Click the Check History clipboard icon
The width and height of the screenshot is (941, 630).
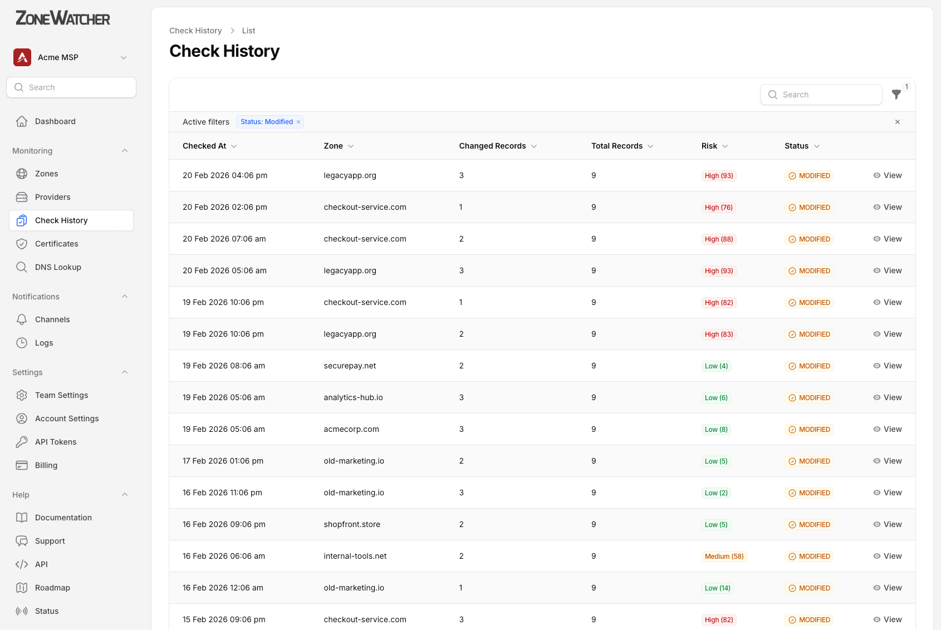coord(22,220)
